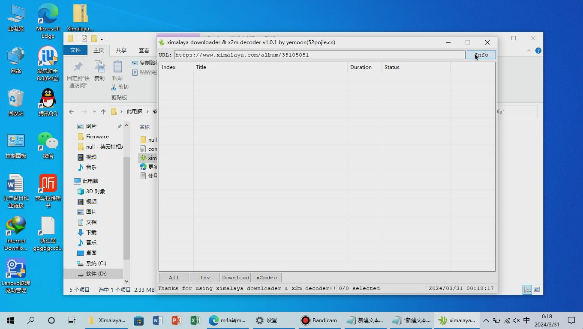Viewport: 583px width, 329px height.
Task: Run the x2mdec decoder button
Action: 266,278
